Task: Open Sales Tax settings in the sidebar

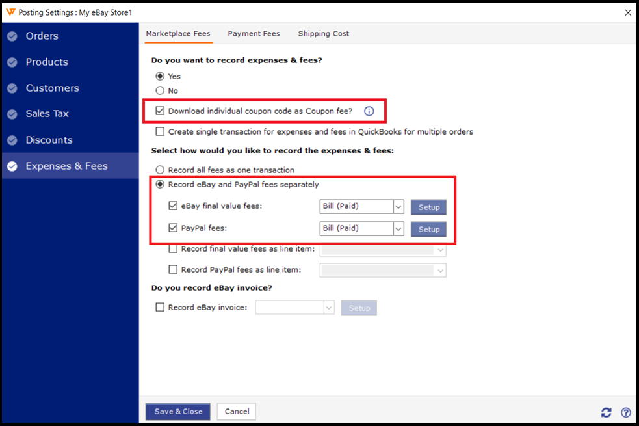Action: (70, 114)
